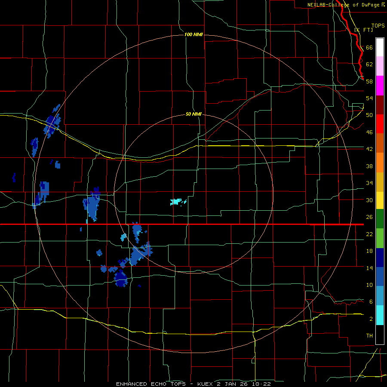Screen dimensions: 387x387
Task: Select the TH threshold legend label
Action: tap(369, 336)
